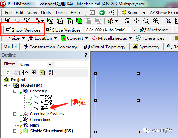
Task: Click the Solve lightning button
Action: (130, 12)
